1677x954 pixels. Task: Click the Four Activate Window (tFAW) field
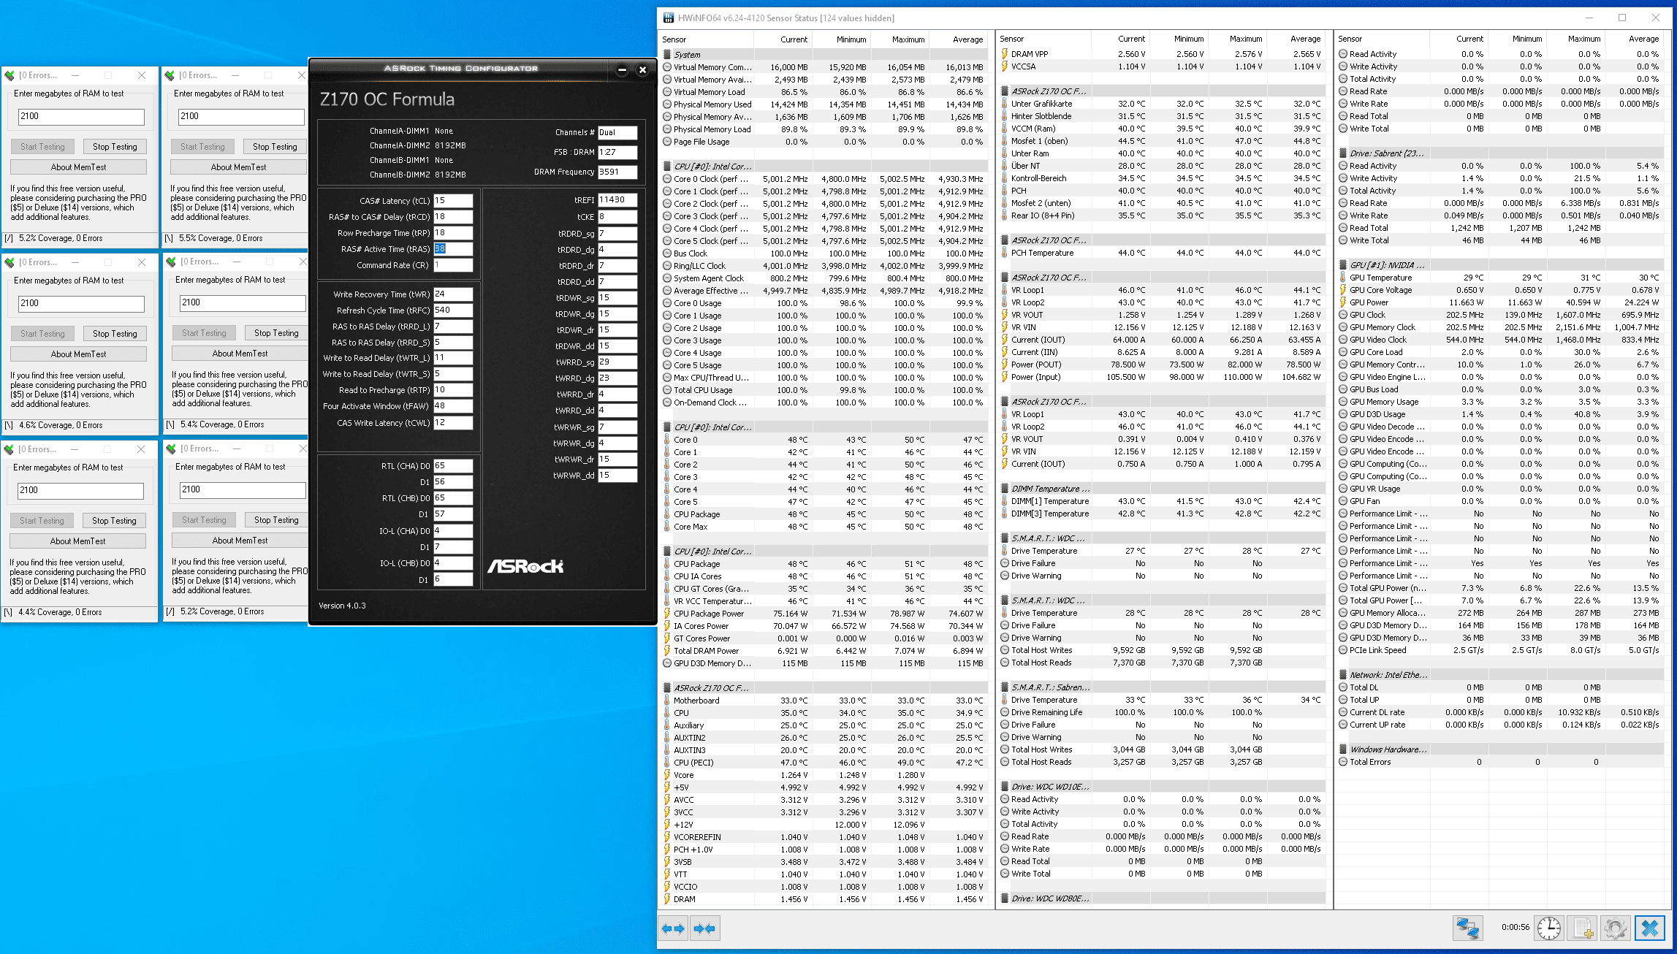tap(453, 405)
